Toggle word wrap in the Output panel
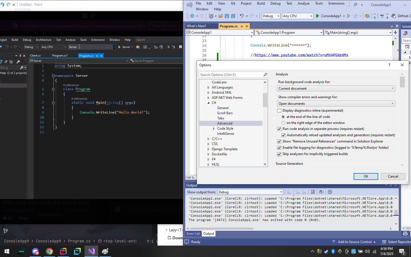Image resolution: width=411 pixels, height=257 pixels. [x=321, y=192]
